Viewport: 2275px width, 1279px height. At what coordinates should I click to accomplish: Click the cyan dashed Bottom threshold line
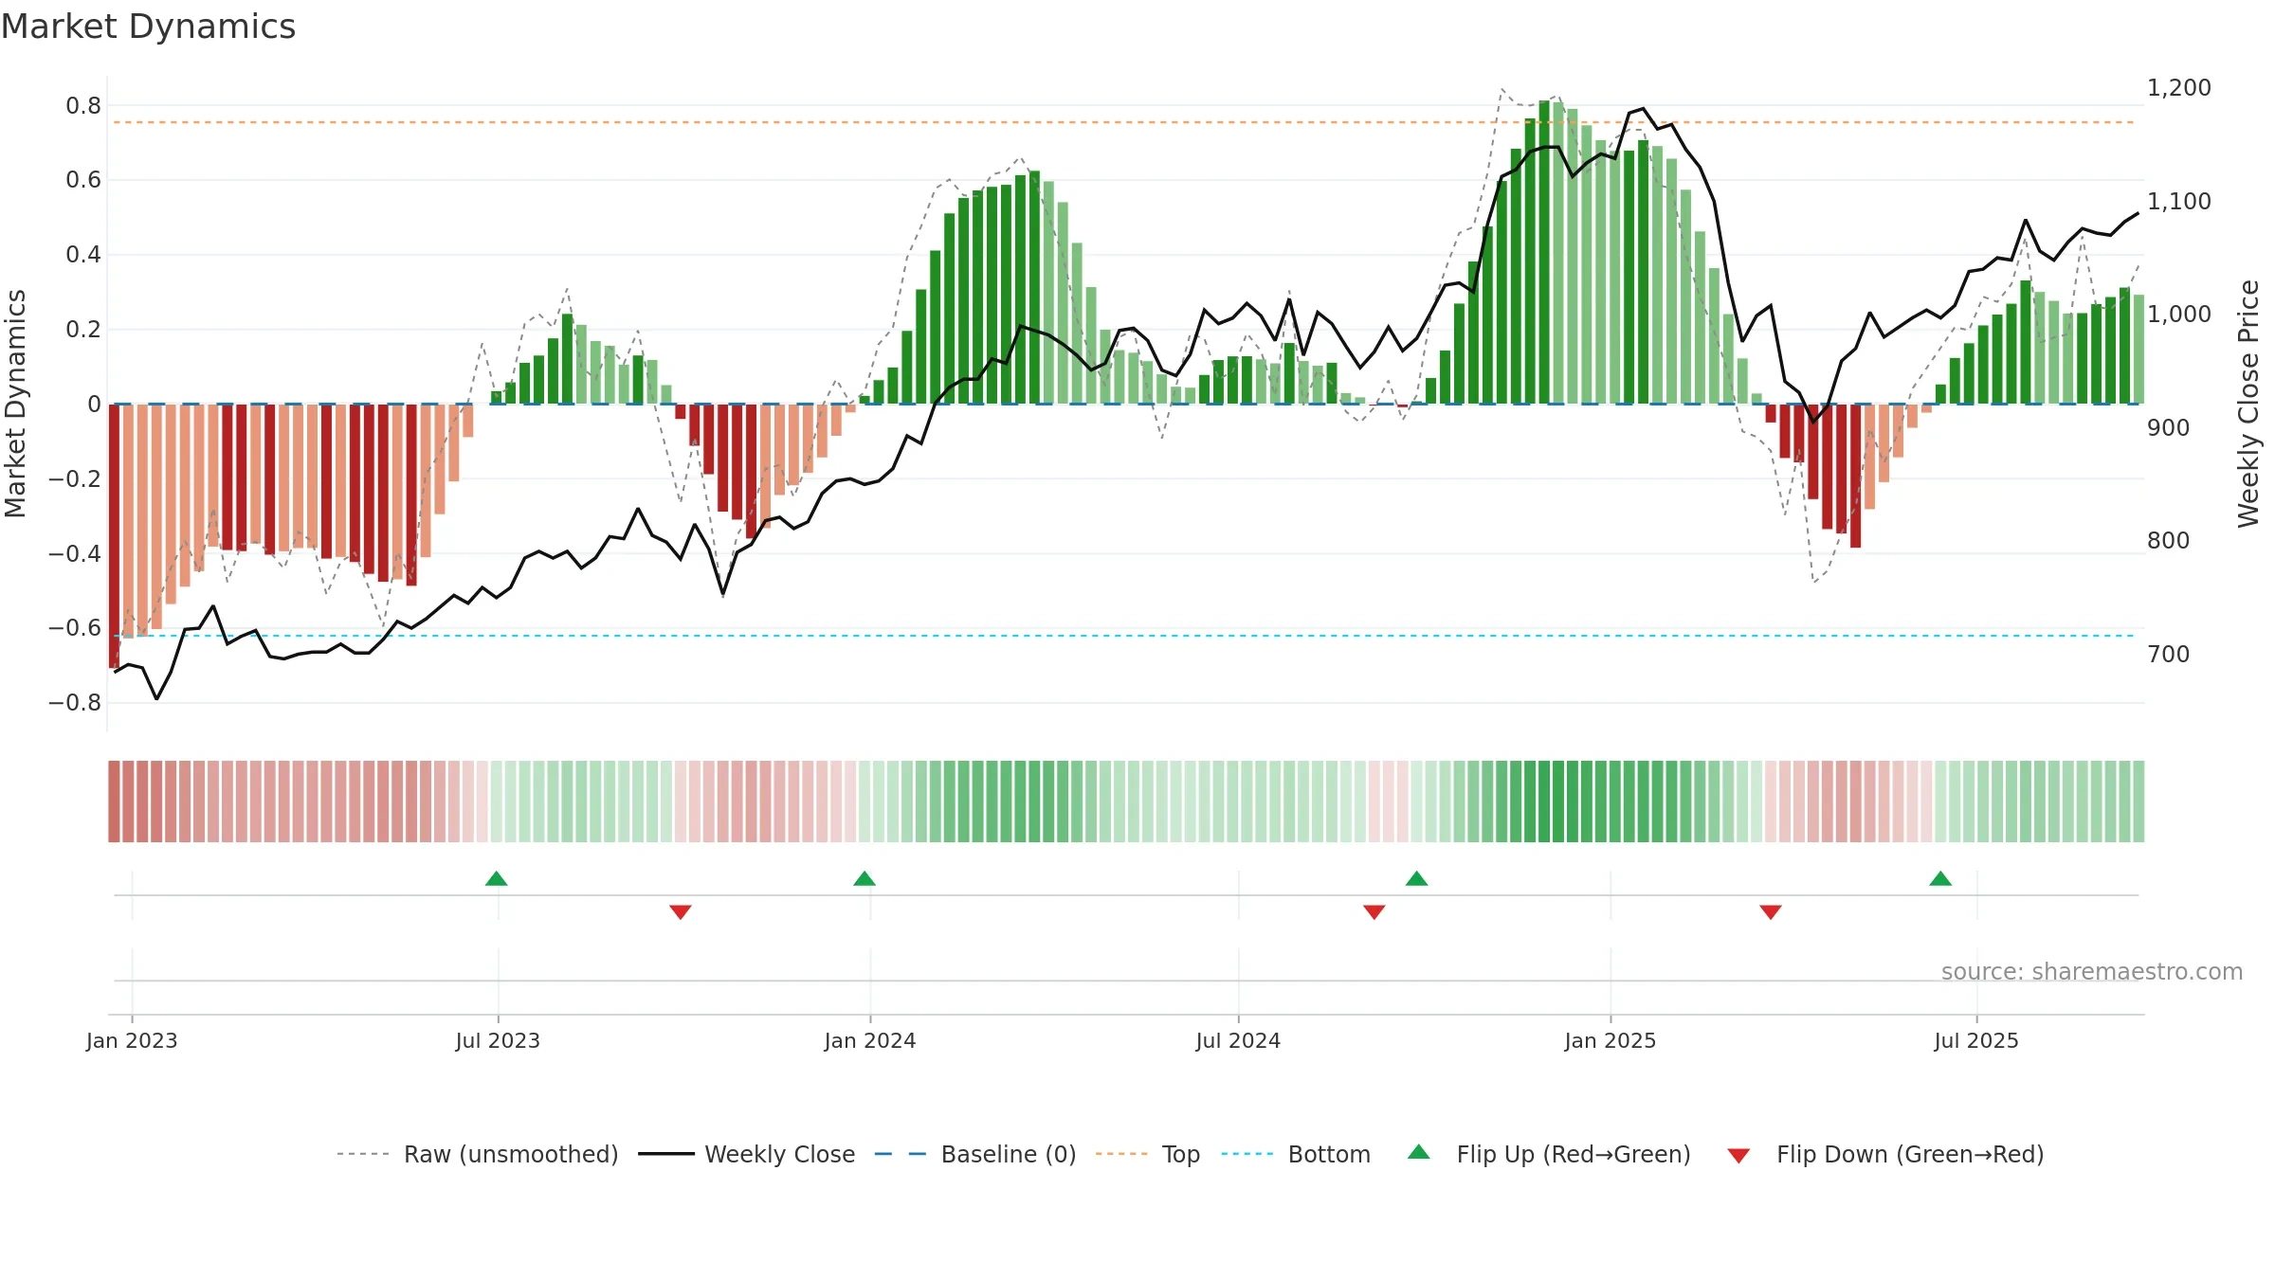tap(1123, 636)
